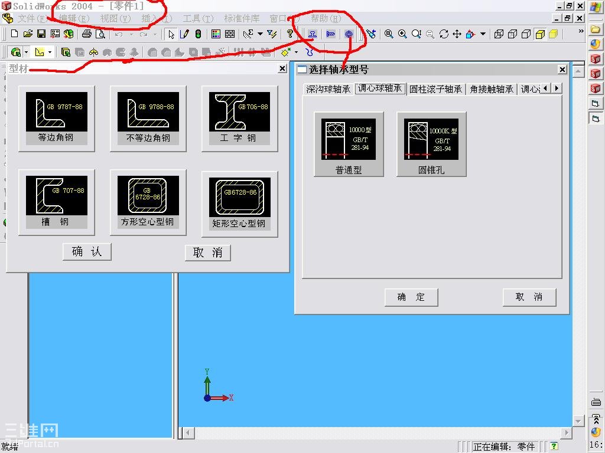This screenshot has height=453, width=605.
Task: Select the Pan view cross-arrows icon
Action: click(457, 34)
